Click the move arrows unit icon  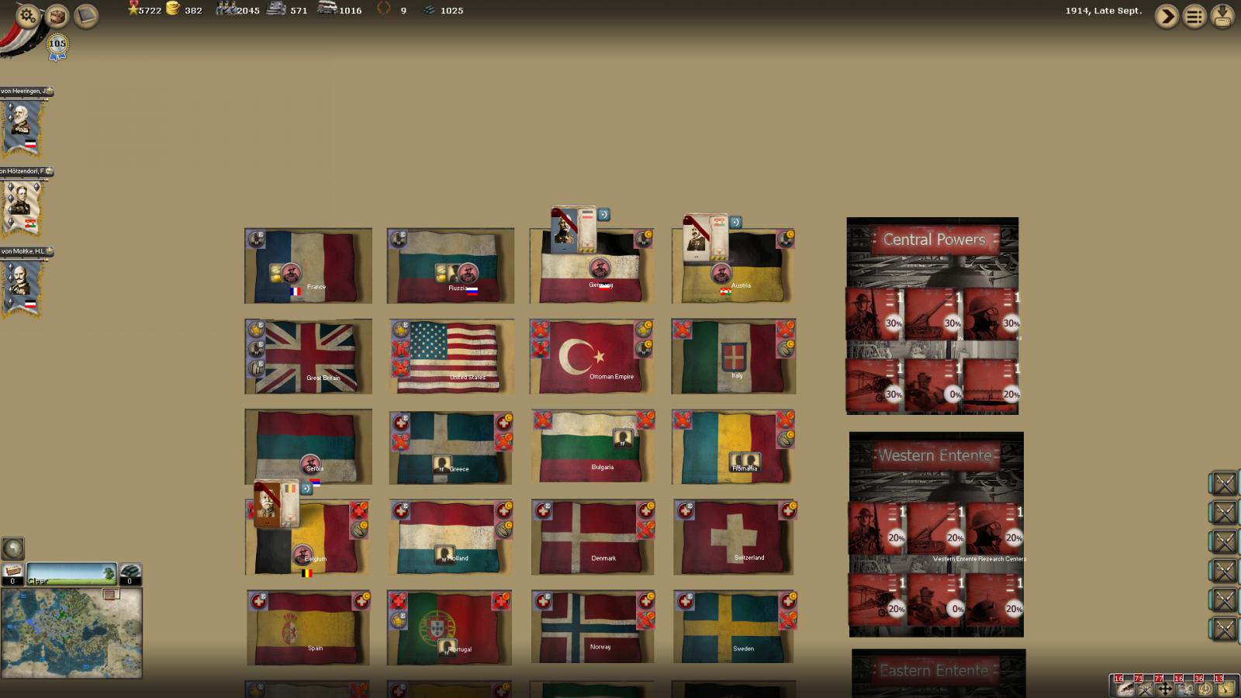[x=1164, y=688]
